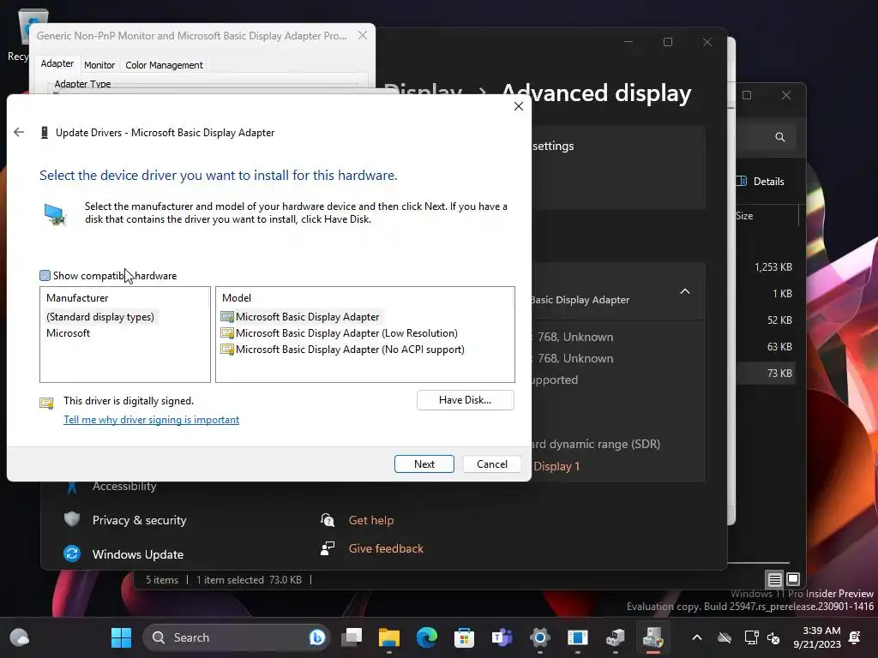This screenshot has height=658, width=878.
Task: Click the network tray icon
Action: [x=751, y=637]
